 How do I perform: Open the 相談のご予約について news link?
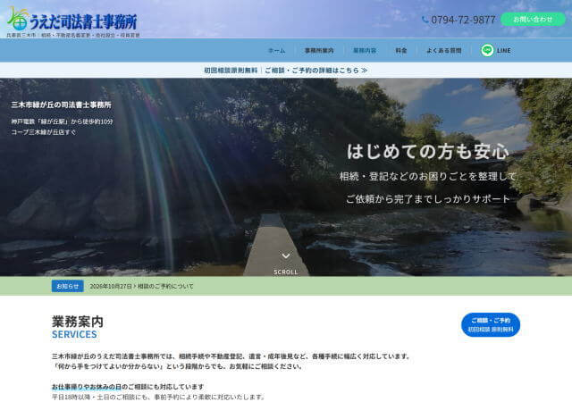point(165,287)
